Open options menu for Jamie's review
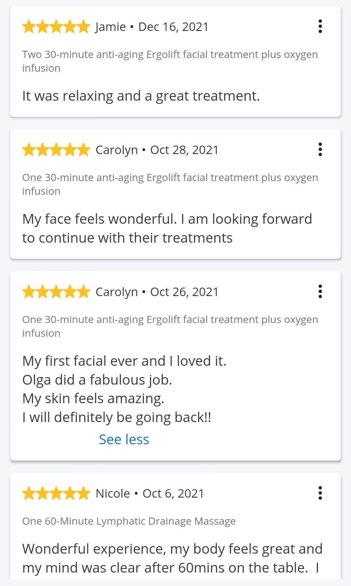Viewport: 351px width, 586px height. pos(320,26)
